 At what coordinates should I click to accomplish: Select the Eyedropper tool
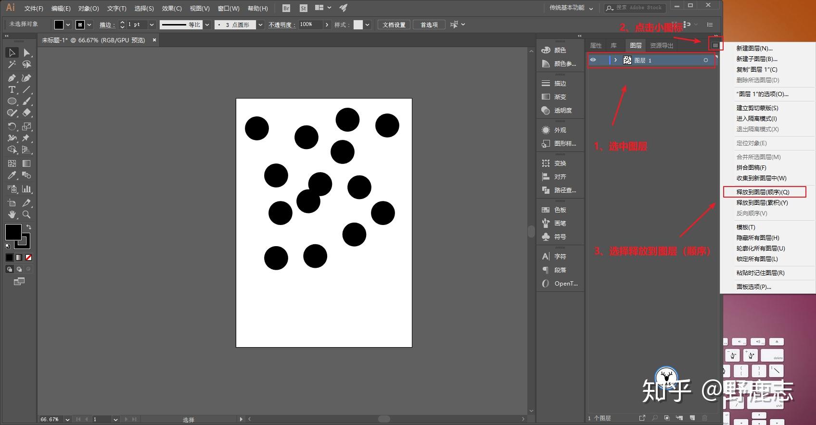[12, 175]
